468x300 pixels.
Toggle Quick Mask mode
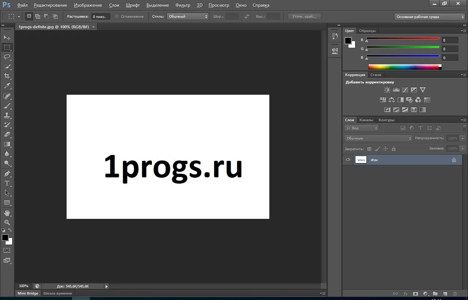7,250
